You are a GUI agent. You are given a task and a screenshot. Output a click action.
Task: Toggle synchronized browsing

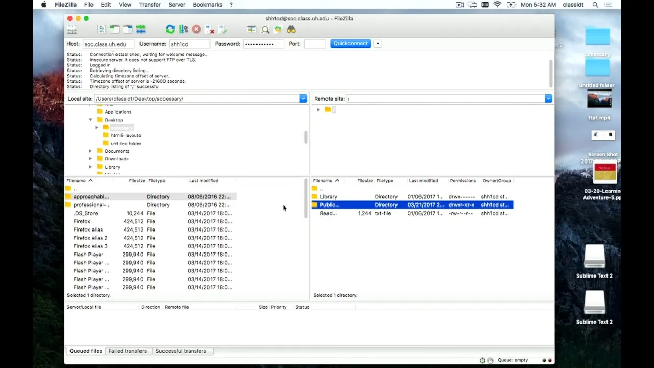277,29
